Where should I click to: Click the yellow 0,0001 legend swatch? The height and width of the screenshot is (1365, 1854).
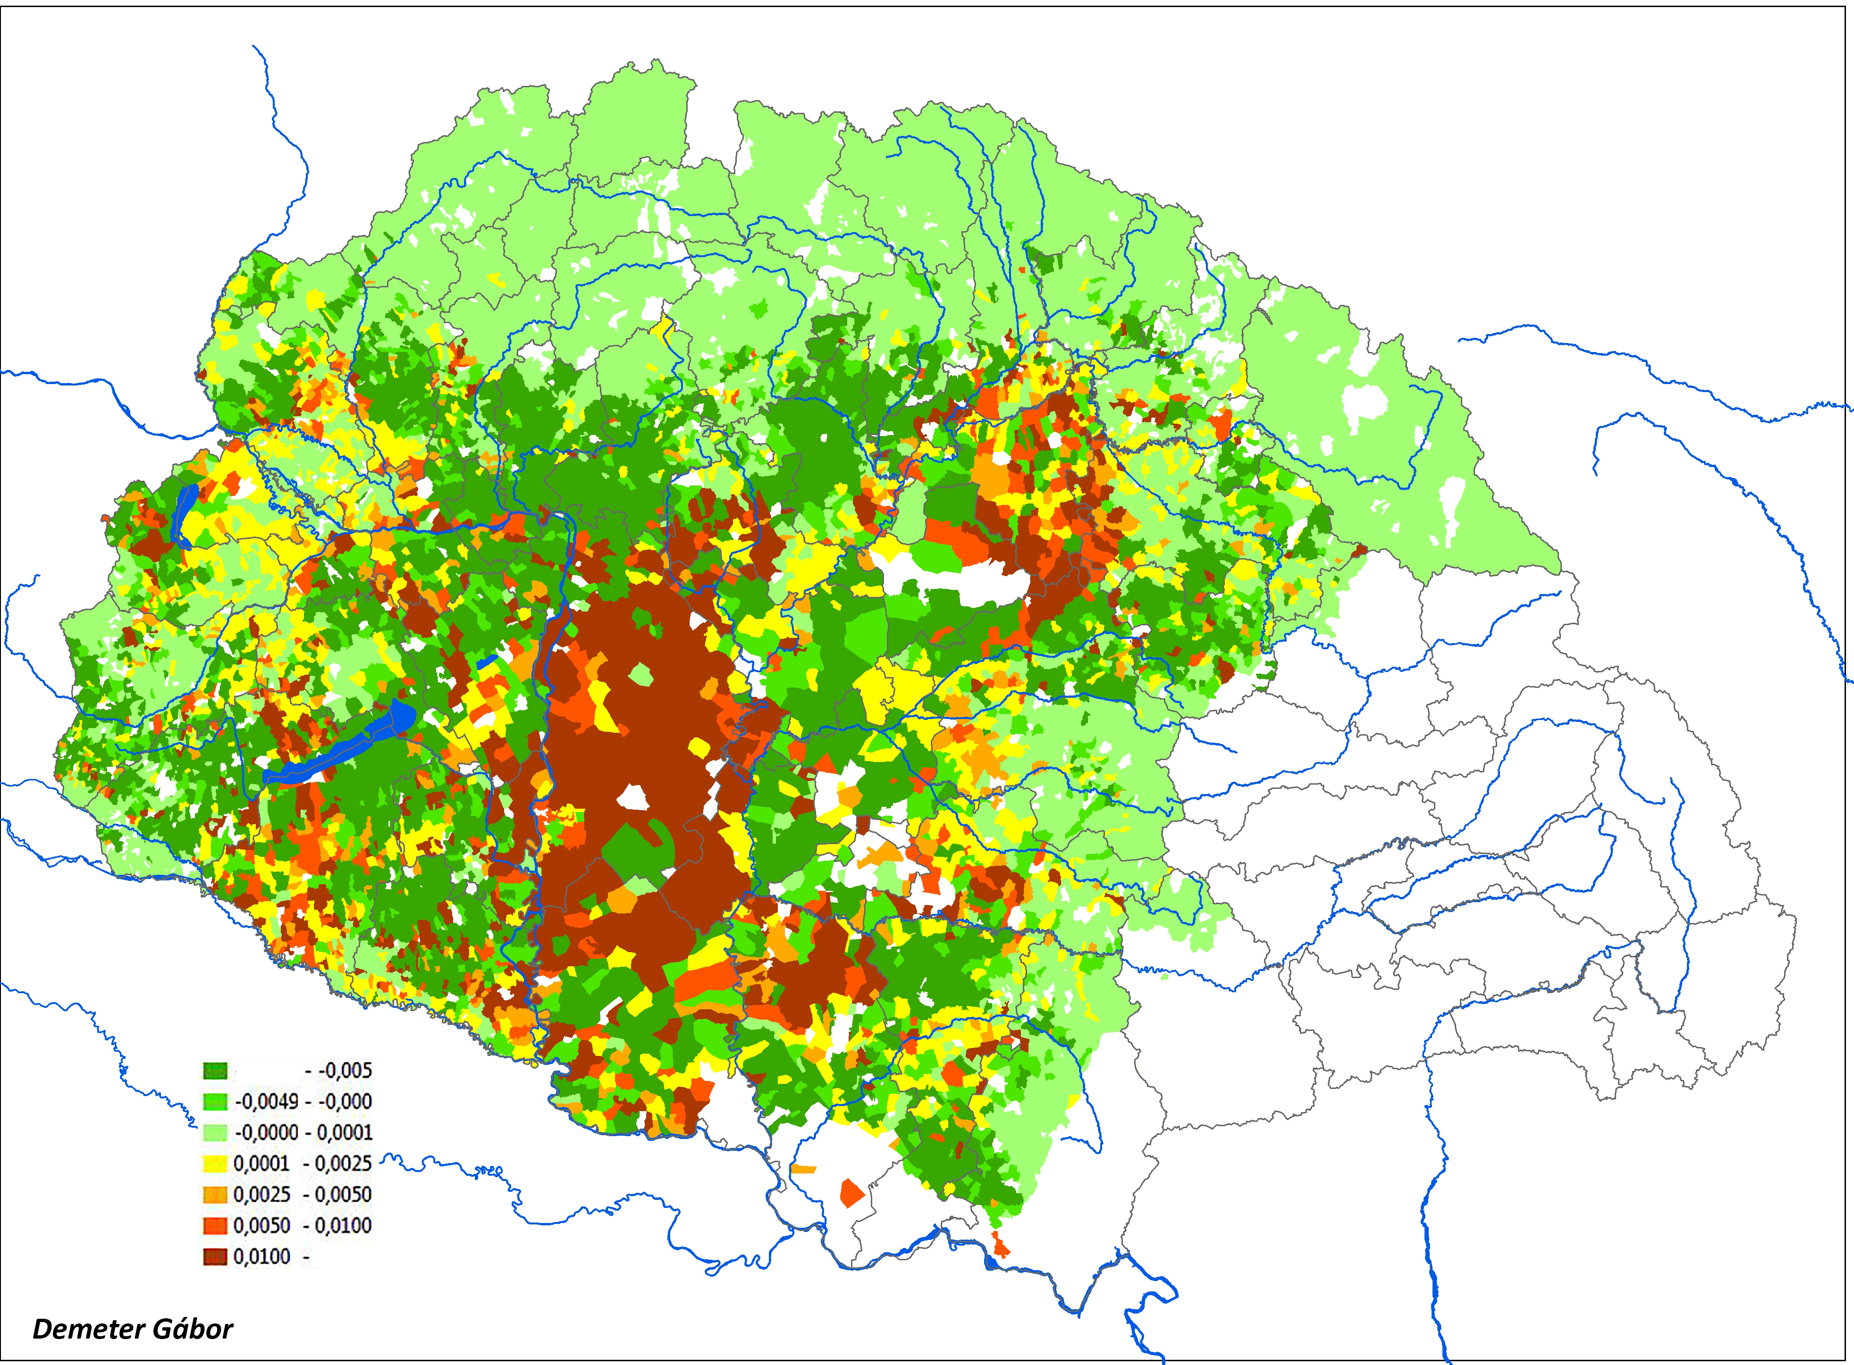tap(215, 1164)
